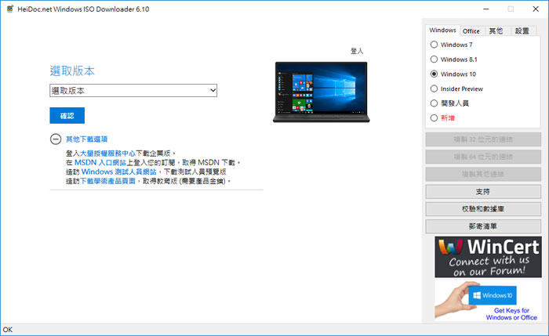Click the copy 64-bit link button
The image size is (549, 336).
483,157
